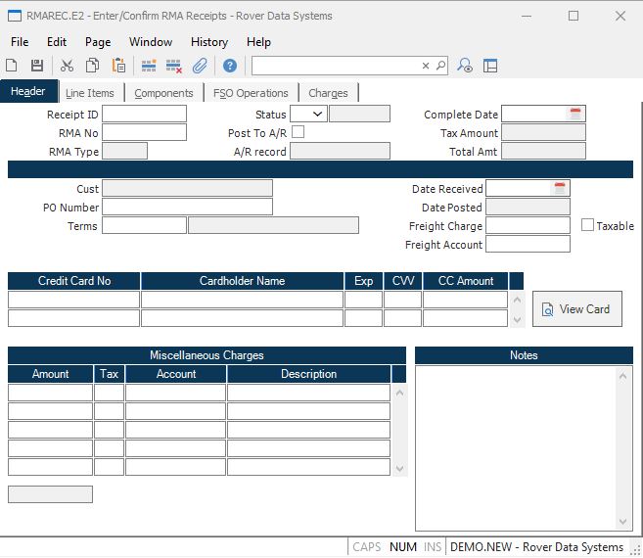Click into the Receipt ID field
This screenshot has height=558, width=643.
[144, 115]
